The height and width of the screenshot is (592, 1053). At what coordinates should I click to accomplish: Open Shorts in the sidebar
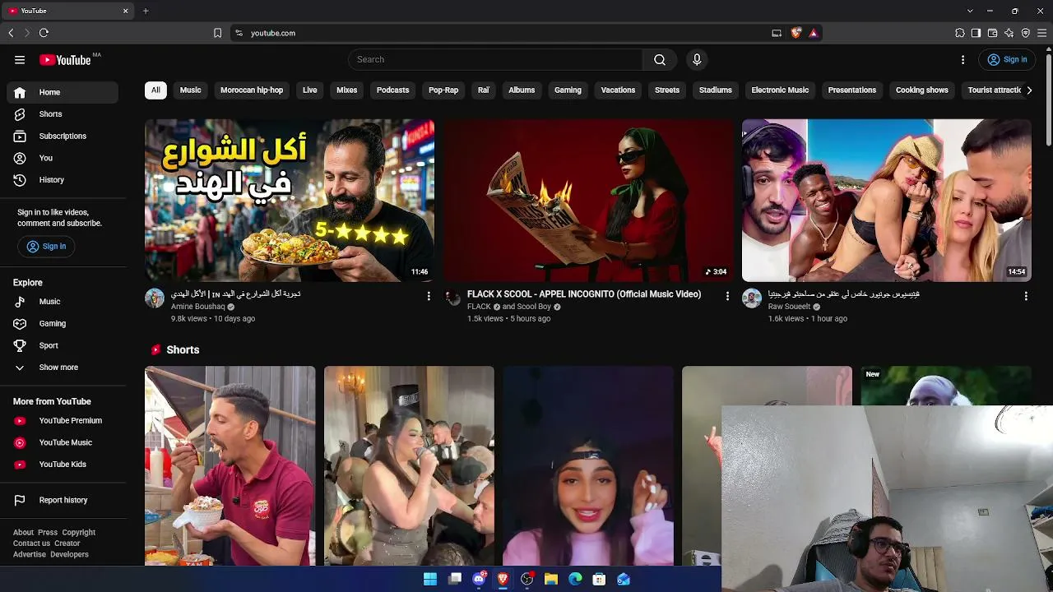(x=63, y=114)
